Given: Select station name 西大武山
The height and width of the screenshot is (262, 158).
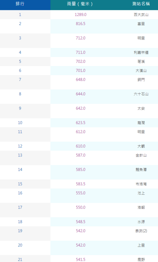Looking at the screenshot, I should point(141,15).
